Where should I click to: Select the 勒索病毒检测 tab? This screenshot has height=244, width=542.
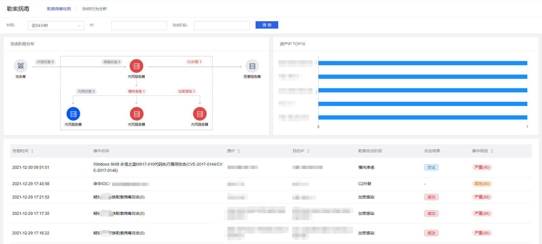click(x=59, y=9)
